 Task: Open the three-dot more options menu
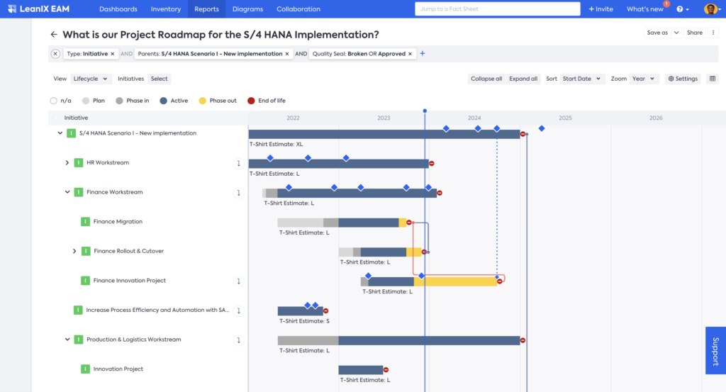713,33
